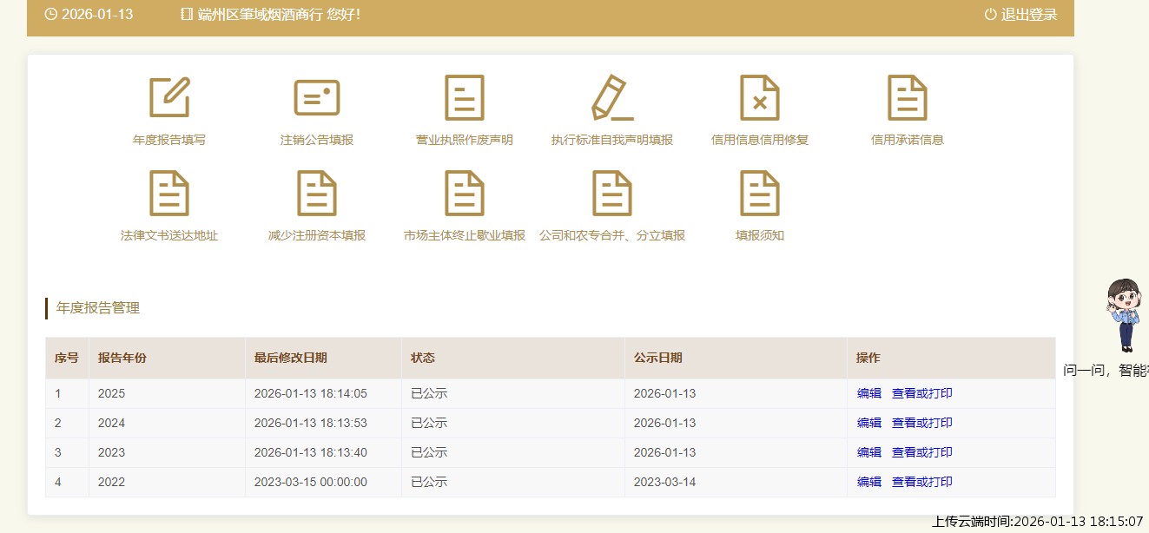This screenshot has height=533, width=1149.
Task: Select 执行标准自我声明填报 pen icon
Action: (612, 97)
